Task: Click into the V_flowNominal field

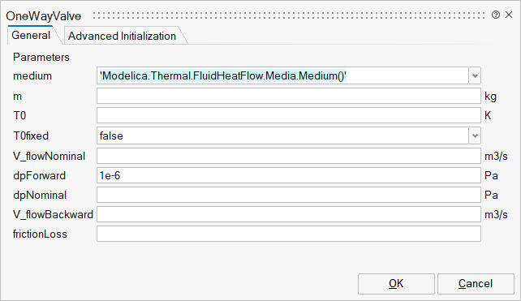Action: pos(289,156)
